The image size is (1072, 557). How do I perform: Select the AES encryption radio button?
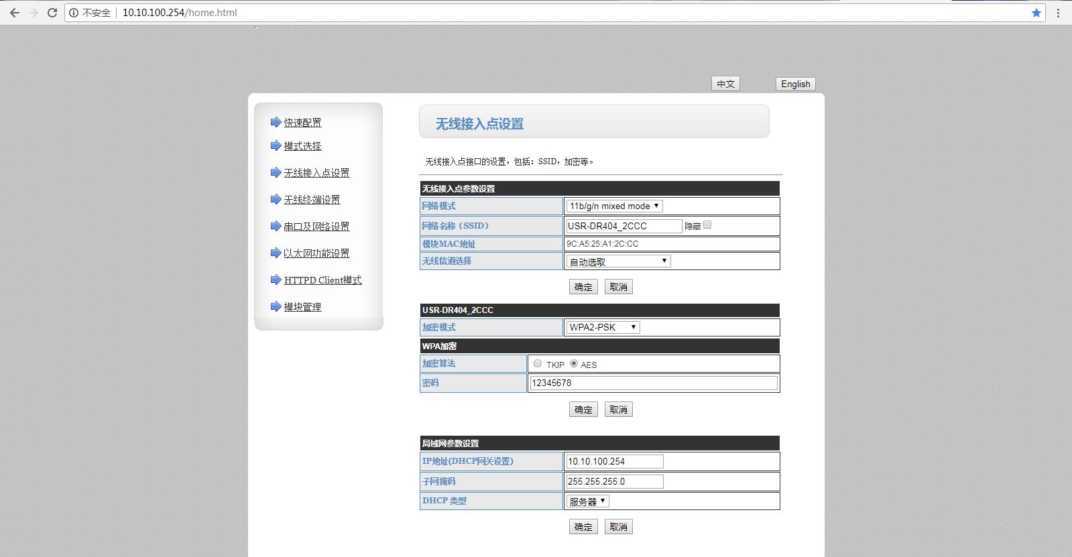click(x=574, y=363)
